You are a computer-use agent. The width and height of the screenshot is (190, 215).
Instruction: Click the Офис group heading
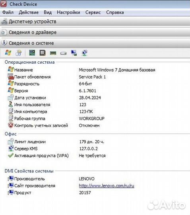click(11, 134)
